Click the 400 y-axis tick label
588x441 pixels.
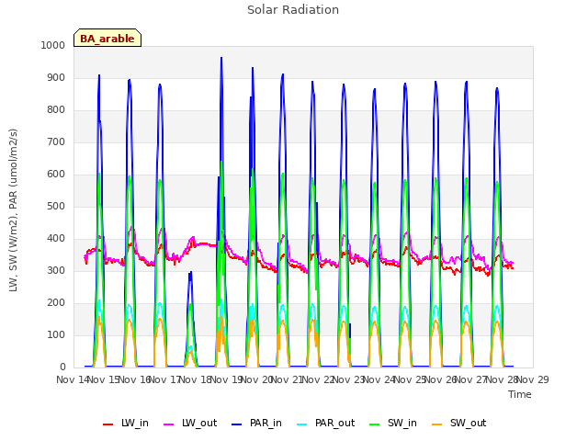click(56, 239)
